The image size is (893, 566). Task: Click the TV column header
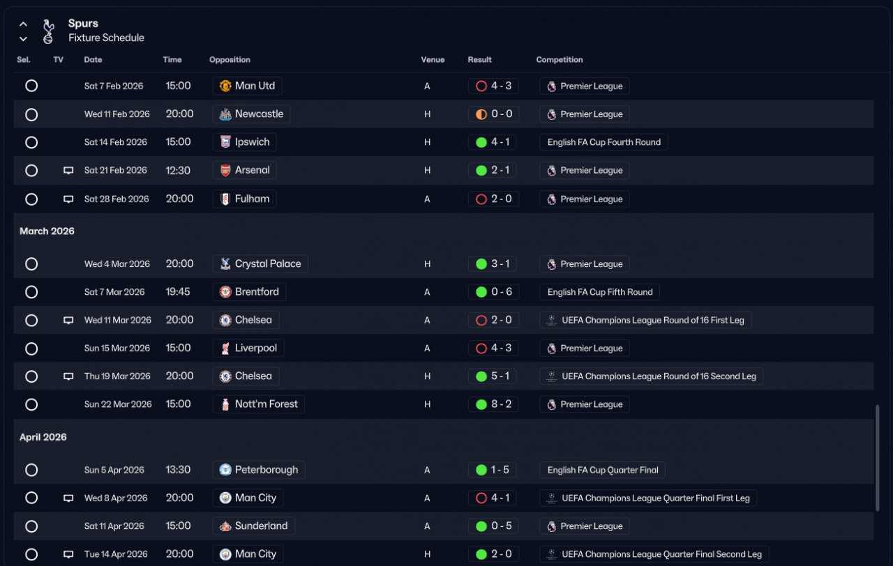[59, 60]
